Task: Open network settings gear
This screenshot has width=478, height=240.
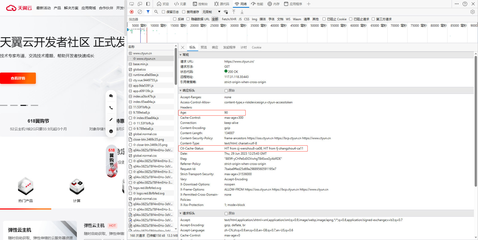Action: (x=473, y=12)
